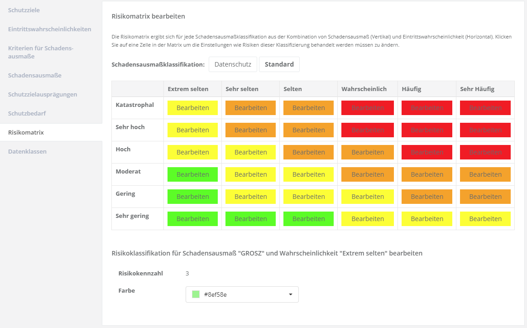Viewport: 527px width, 328px height.
Task: Click Bearbeiten for Sehr hoch / Wahrscheinlich
Action: (x=367, y=130)
